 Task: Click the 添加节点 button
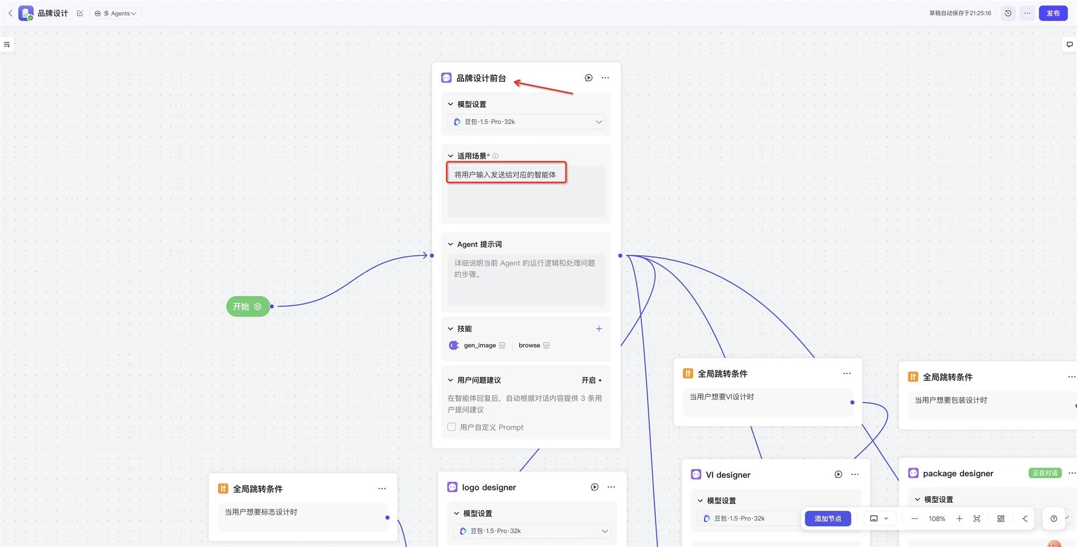click(x=828, y=518)
